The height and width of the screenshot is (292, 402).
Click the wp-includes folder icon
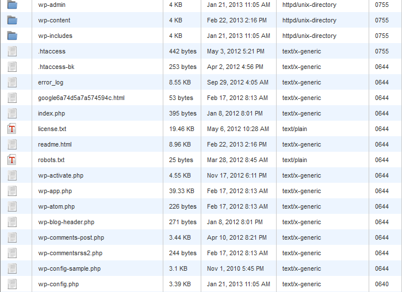[12, 36]
